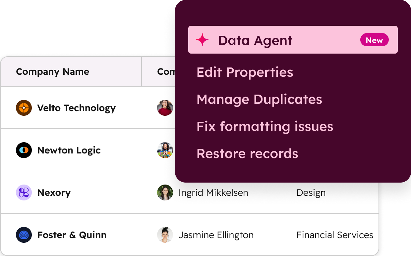Click the Nexory purple company icon
The width and height of the screenshot is (411, 256).
click(24, 192)
